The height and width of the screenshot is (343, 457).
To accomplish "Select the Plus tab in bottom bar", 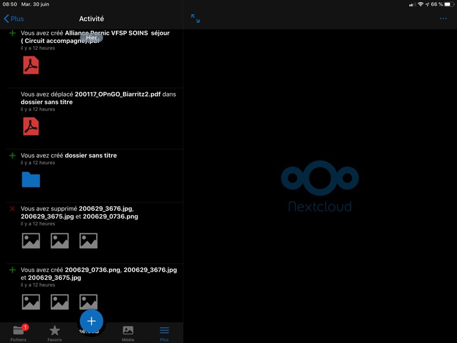I will tap(164, 333).
